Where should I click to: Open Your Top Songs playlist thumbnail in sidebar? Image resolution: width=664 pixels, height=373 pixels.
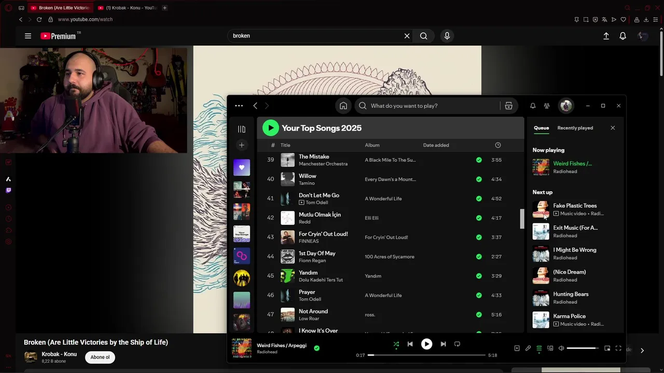[x=241, y=234]
